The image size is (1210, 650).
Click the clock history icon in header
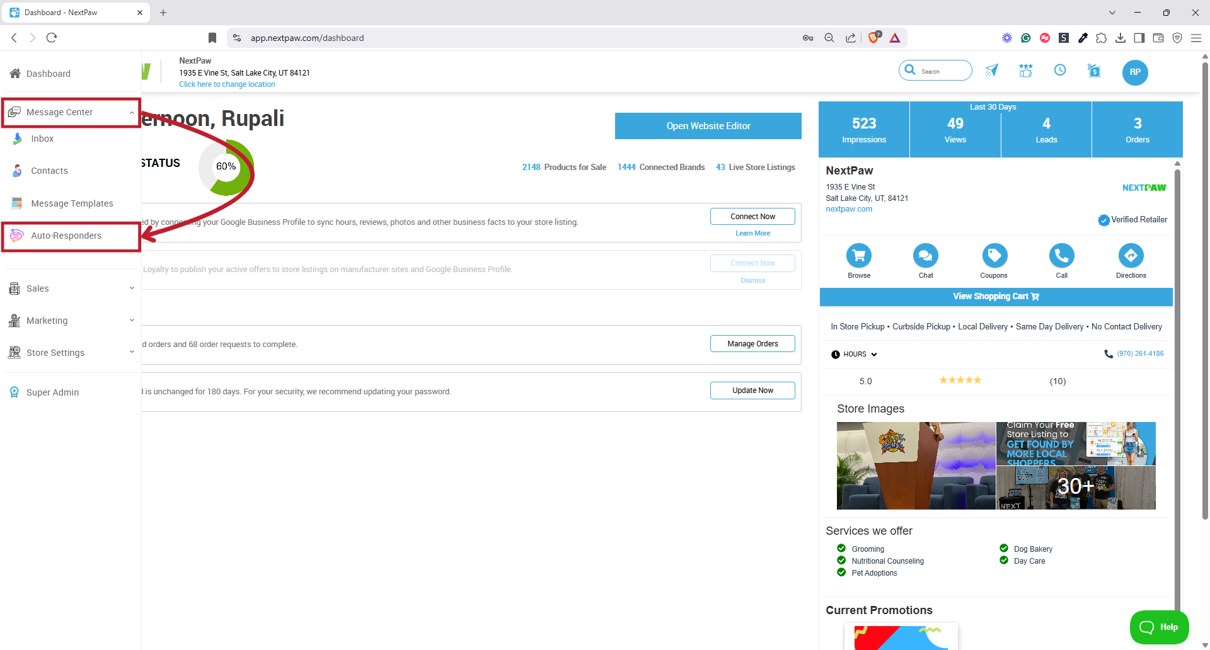pyautogui.click(x=1060, y=70)
